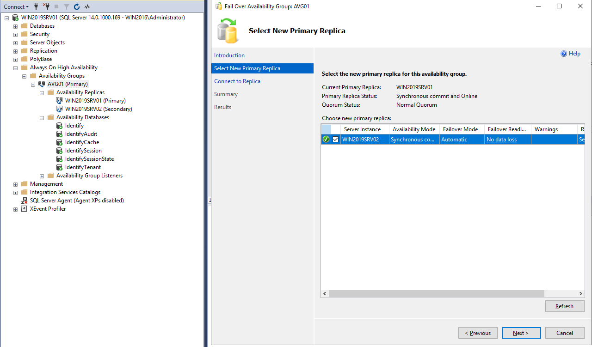The height and width of the screenshot is (347, 592).
Task: Click the Disconnect plug icon in toolbar
Action: 46,6
